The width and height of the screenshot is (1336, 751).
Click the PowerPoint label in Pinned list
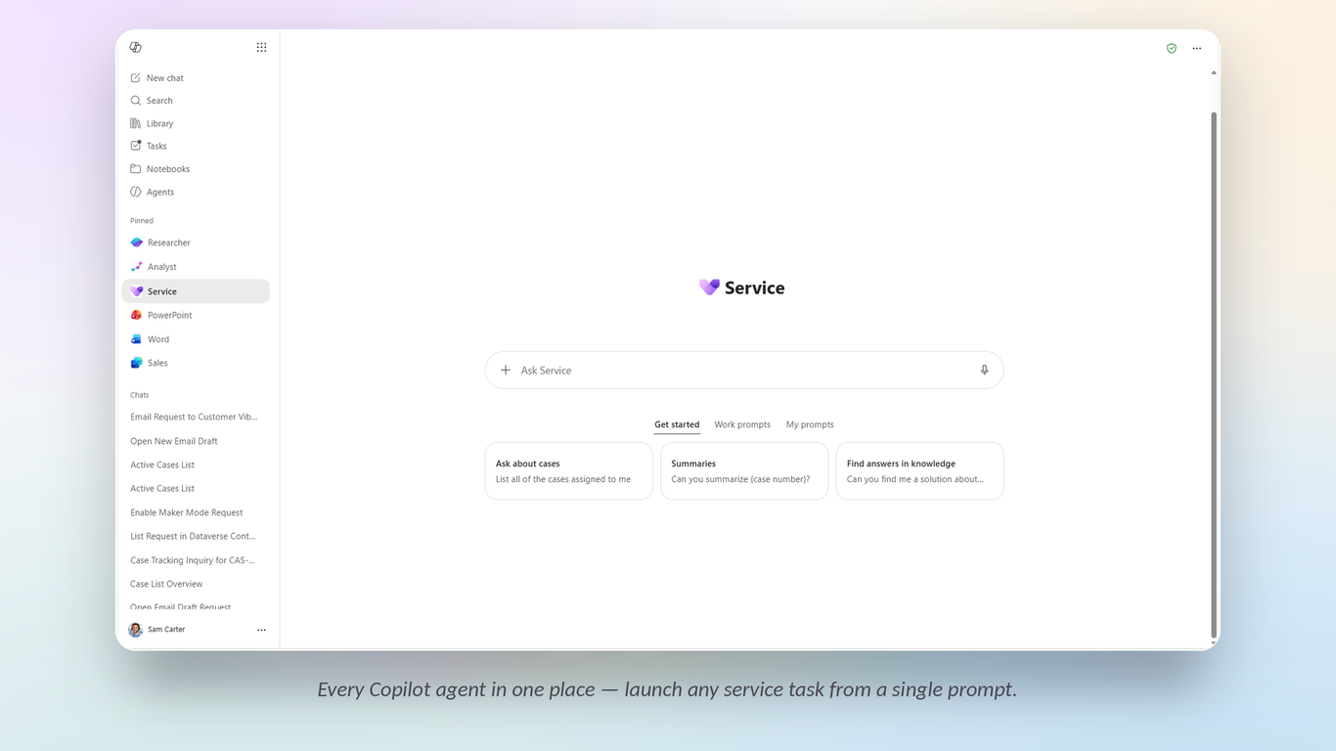click(170, 315)
